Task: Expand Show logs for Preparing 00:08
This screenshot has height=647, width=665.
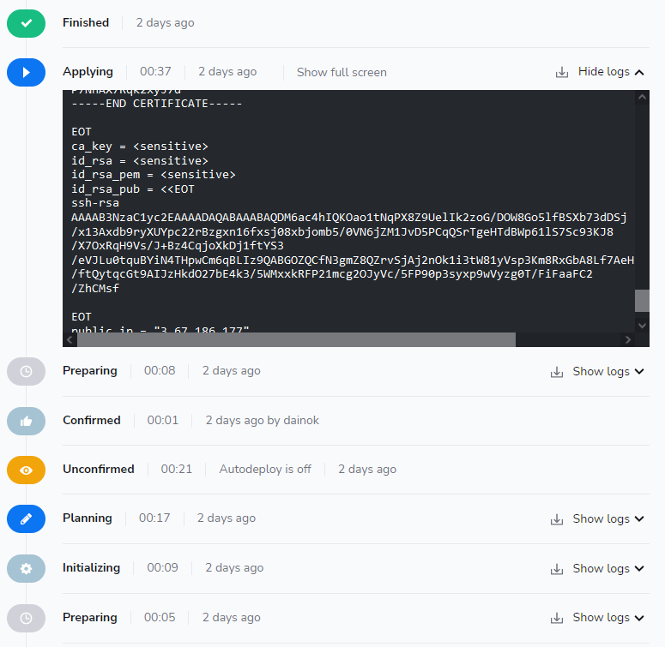Action: tap(608, 371)
